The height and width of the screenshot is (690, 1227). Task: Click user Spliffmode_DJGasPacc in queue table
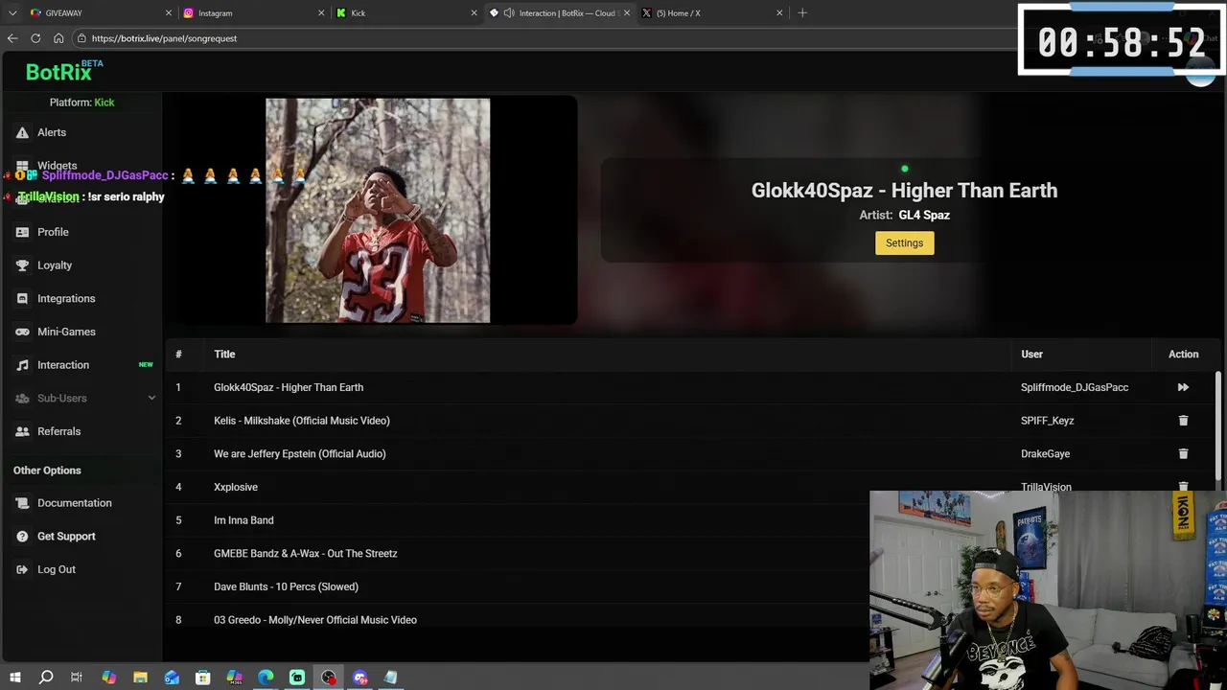[1075, 387]
